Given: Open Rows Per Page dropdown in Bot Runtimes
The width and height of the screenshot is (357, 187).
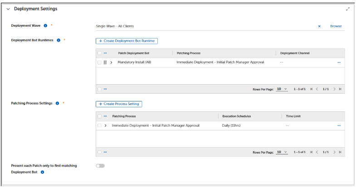Looking at the screenshot, I should (x=283, y=89).
